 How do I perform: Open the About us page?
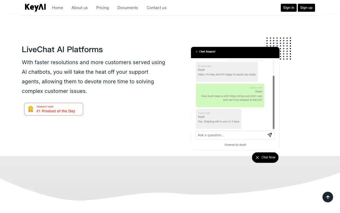79,8
